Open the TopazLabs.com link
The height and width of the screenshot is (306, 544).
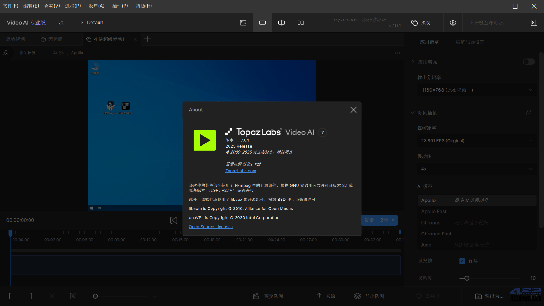pyautogui.click(x=241, y=171)
